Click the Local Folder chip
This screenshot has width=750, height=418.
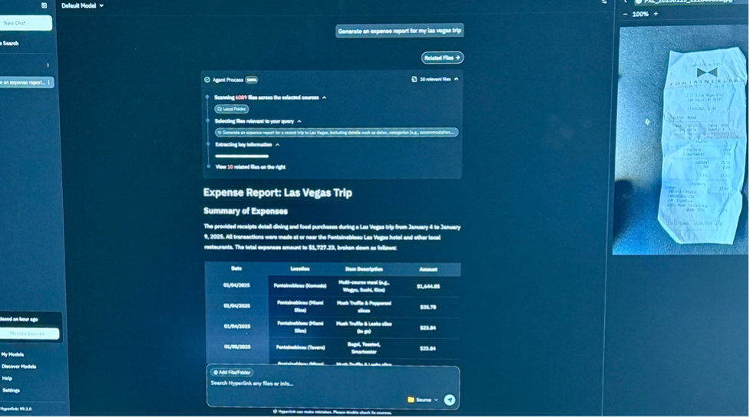[x=232, y=109]
